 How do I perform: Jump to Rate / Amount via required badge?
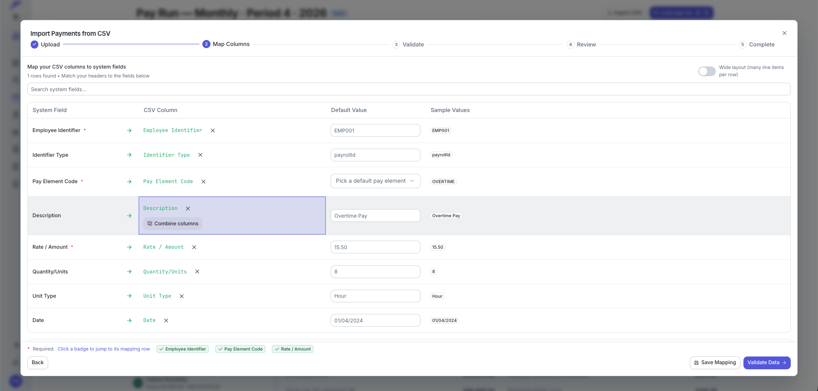tap(293, 349)
